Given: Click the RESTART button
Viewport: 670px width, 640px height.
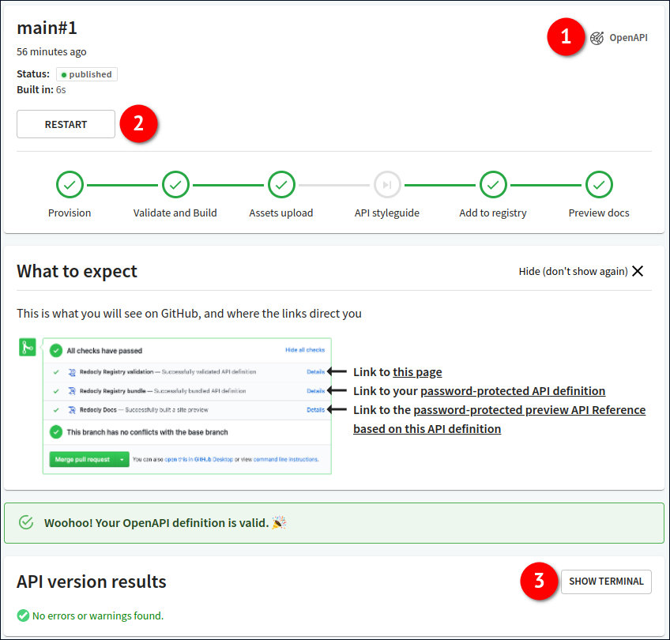Looking at the screenshot, I should (66, 124).
